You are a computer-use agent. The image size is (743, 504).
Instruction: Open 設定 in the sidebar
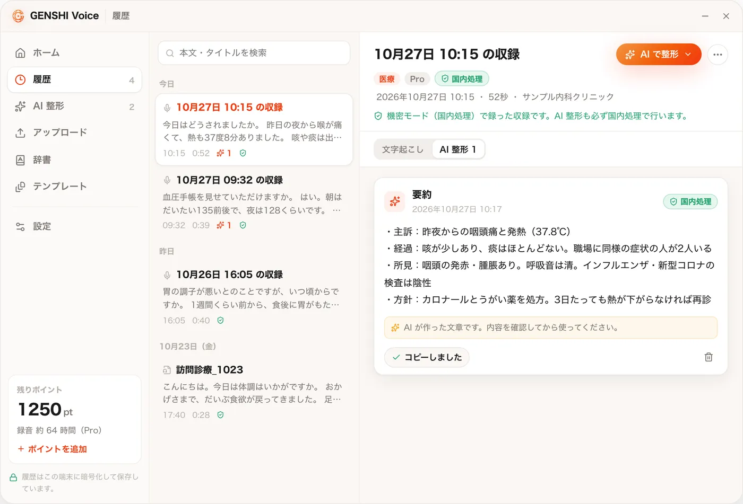(75, 227)
